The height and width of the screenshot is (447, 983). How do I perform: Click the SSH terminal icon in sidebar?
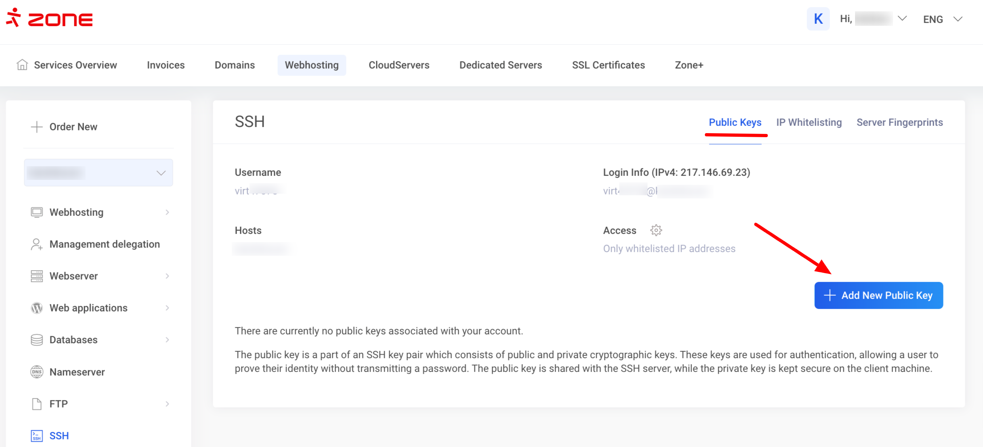(x=37, y=436)
